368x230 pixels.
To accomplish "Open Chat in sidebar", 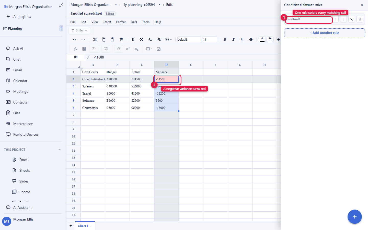I will (x=17, y=59).
